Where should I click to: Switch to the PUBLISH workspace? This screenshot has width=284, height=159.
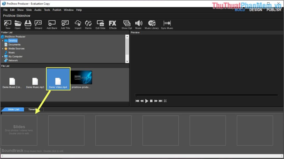(x=274, y=10)
